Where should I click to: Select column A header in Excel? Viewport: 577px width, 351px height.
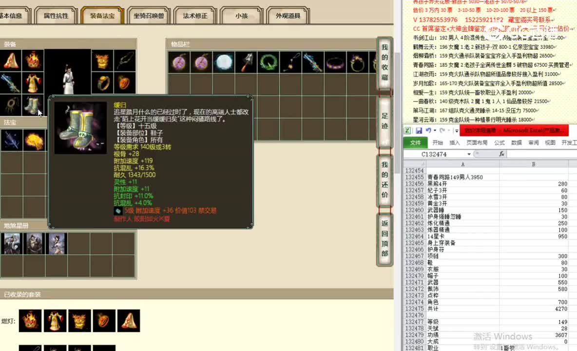coord(462,164)
